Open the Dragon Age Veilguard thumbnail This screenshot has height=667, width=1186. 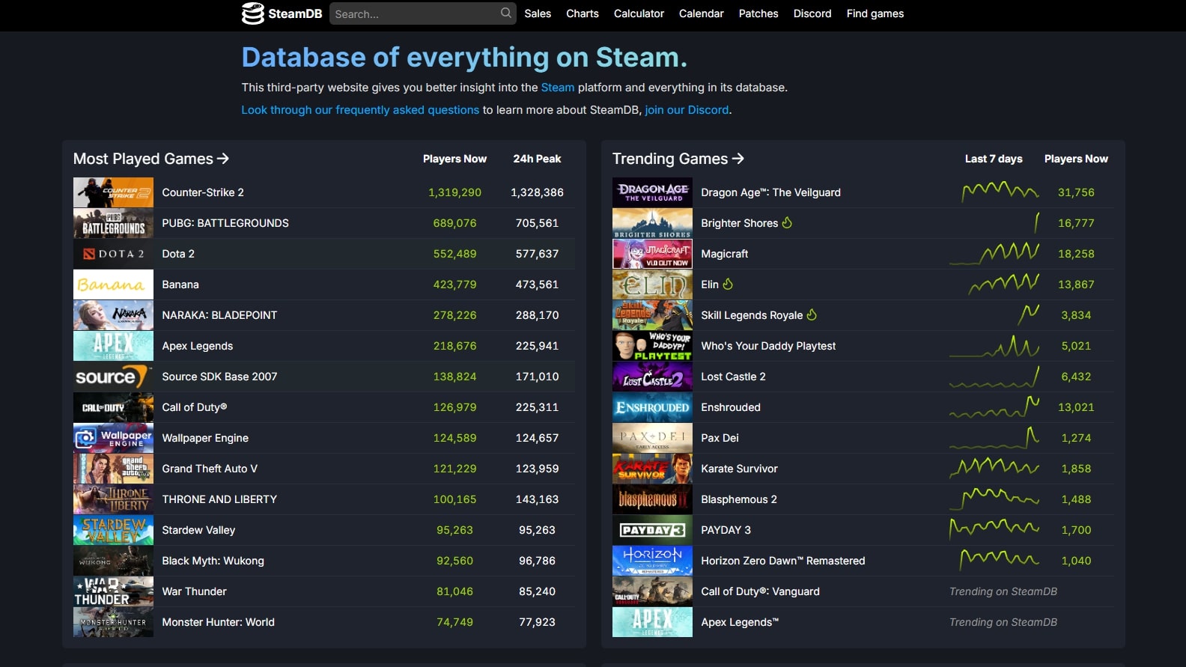652,192
